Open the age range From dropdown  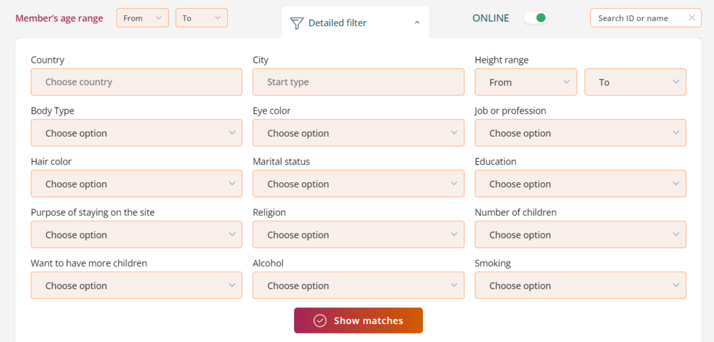[142, 18]
